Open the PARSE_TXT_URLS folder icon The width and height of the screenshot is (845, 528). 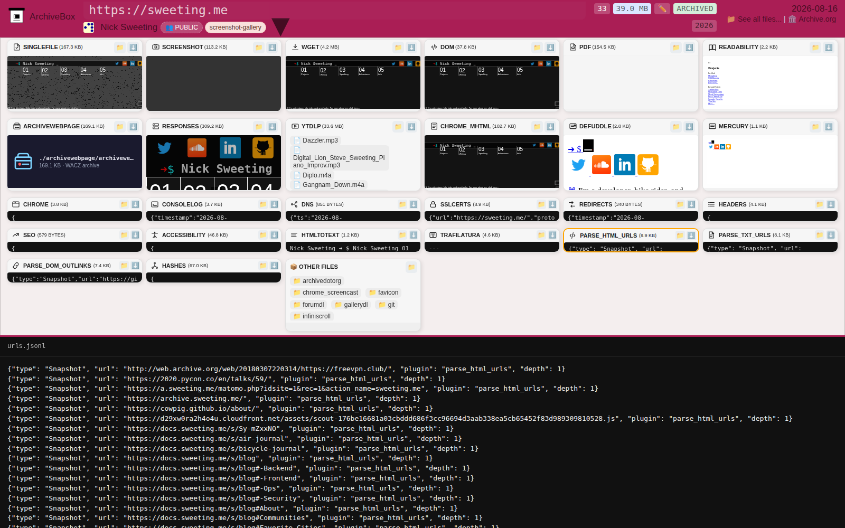820,235
